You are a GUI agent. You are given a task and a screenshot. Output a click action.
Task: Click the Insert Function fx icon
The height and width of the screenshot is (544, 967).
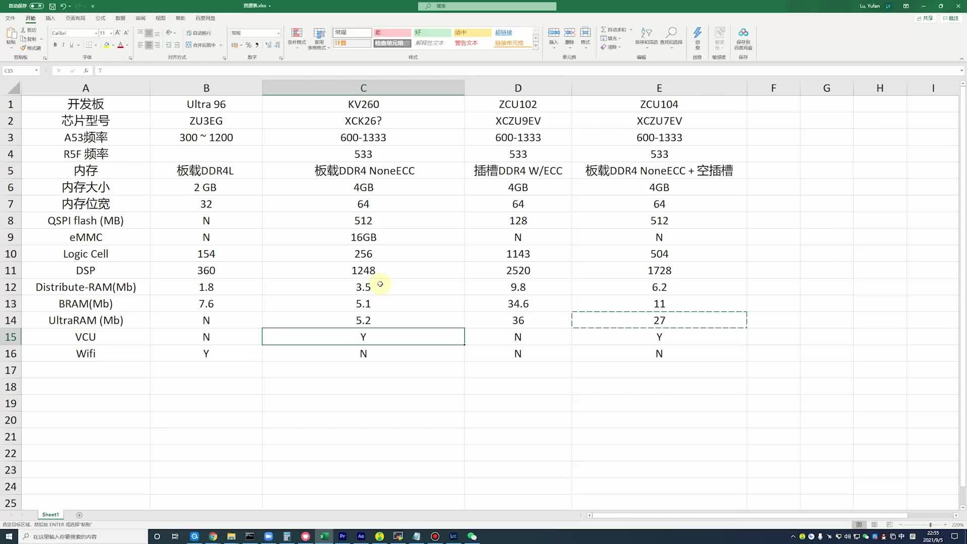[86, 71]
